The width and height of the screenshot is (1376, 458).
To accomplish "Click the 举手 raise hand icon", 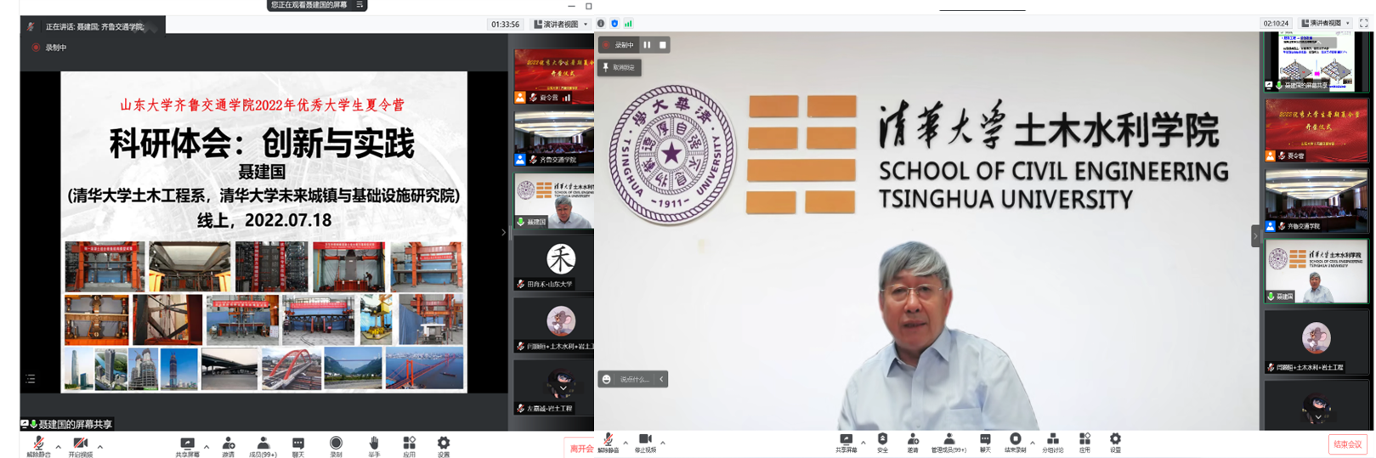I will click(x=373, y=444).
